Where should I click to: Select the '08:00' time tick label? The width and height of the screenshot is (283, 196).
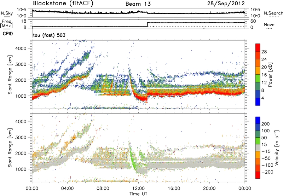pos(103,189)
